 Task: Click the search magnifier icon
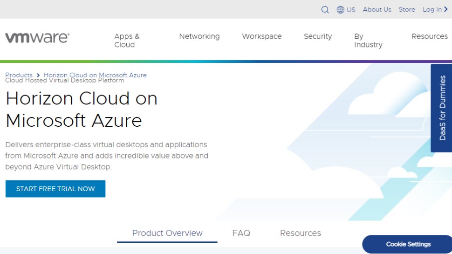(325, 10)
